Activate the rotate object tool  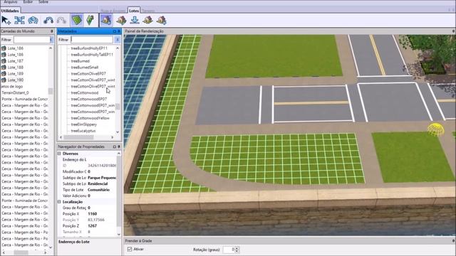pos(33,21)
